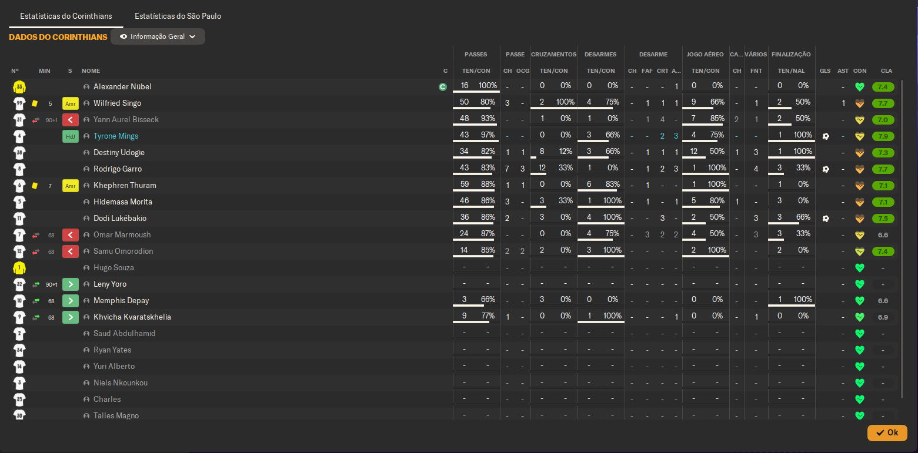Click the substitution arrows icon for Samu Omorodion
Image resolution: width=918 pixels, height=453 pixels.
pyautogui.click(x=35, y=251)
